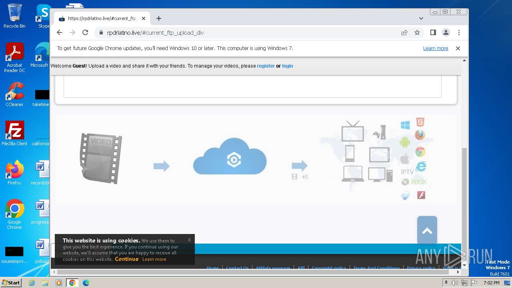512x288 pixels.
Task: Open Chrome's side panel
Action: pos(433,32)
